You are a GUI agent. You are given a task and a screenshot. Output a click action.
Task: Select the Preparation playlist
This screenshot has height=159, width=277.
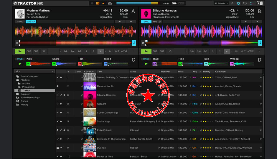[x=29, y=87]
